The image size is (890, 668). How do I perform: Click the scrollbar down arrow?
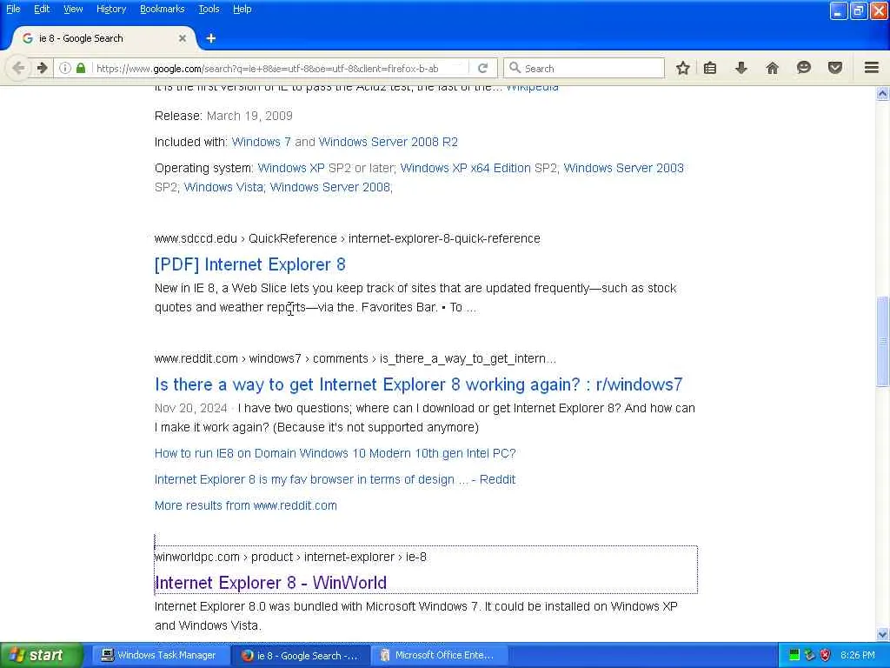tap(882, 634)
